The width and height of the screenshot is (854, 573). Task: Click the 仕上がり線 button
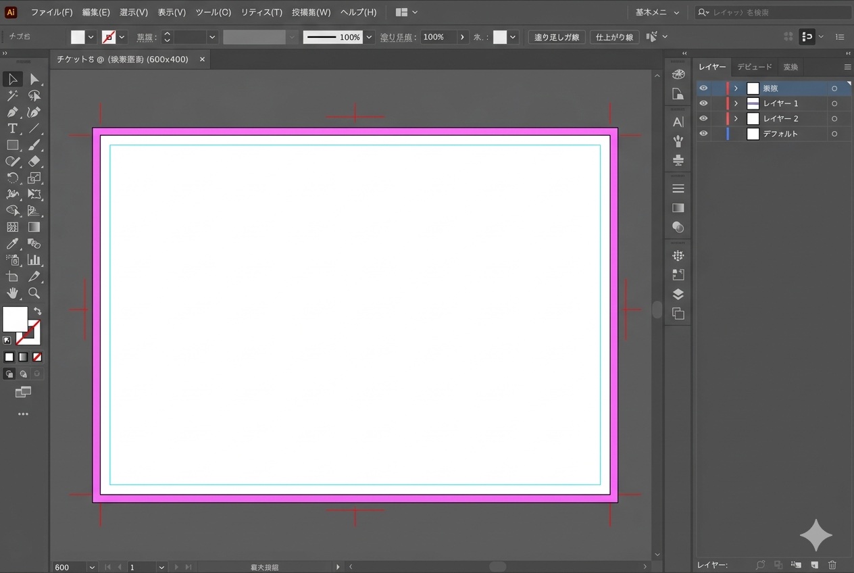614,37
